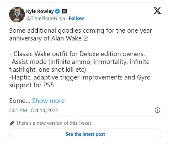Open Kyle Rowley's profile avatar

pyautogui.click(x=17, y=14)
